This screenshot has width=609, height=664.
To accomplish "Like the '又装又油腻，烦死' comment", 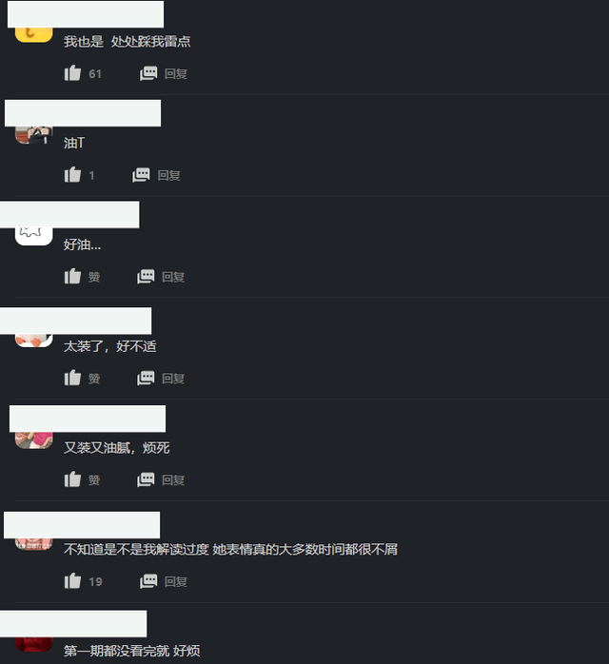I will [x=72, y=479].
